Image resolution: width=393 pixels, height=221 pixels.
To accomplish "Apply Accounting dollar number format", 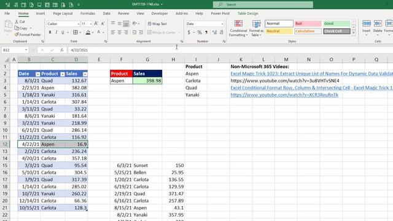I will 189,32.
